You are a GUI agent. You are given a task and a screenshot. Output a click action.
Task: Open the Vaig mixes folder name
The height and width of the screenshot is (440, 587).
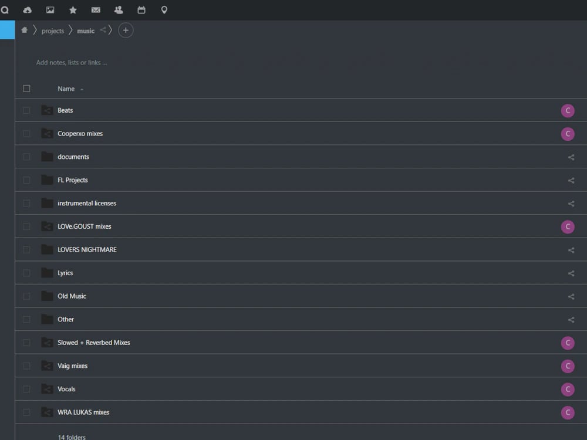(x=72, y=365)
